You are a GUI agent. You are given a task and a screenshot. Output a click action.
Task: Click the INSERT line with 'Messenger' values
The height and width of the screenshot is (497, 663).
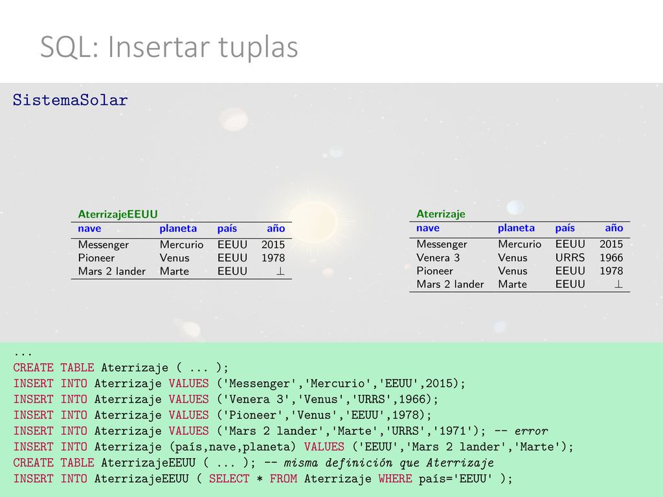[240, 384]
